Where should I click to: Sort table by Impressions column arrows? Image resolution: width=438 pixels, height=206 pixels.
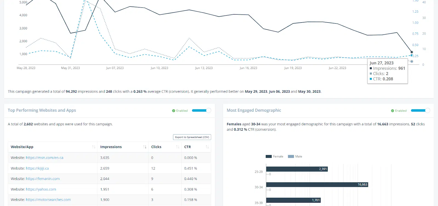(145, 147)
